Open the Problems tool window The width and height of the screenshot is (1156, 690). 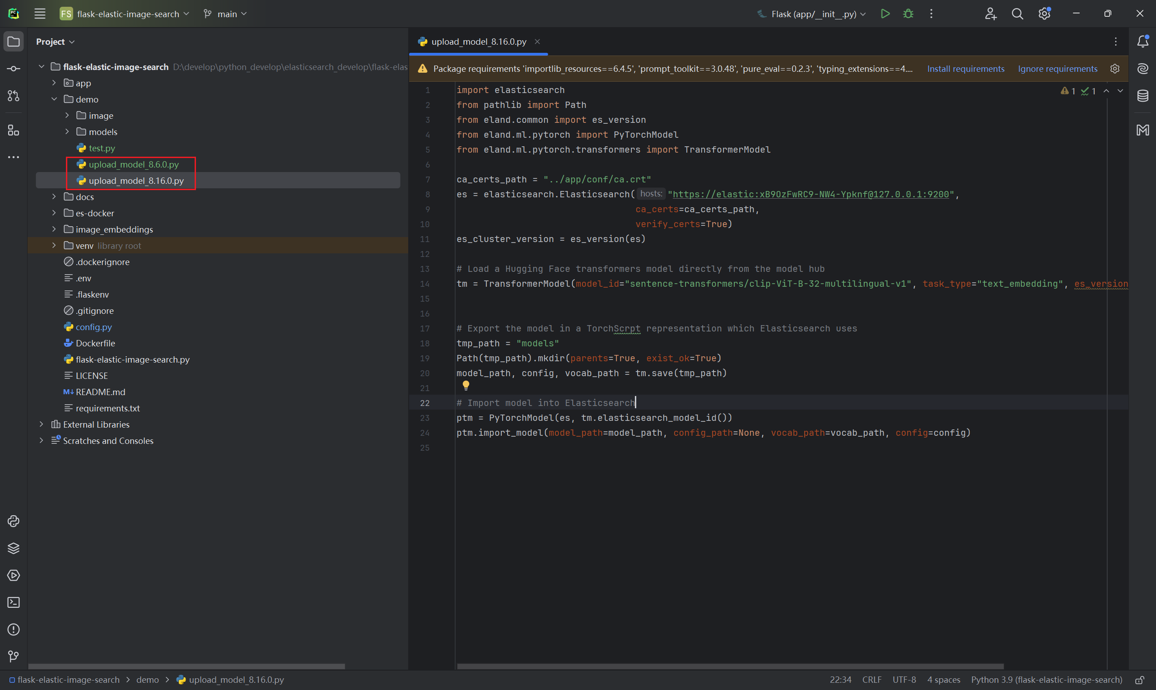(x=14, y=629)
